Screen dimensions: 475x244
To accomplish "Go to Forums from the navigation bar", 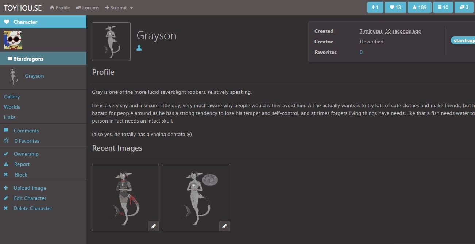I will coord(88,7).
